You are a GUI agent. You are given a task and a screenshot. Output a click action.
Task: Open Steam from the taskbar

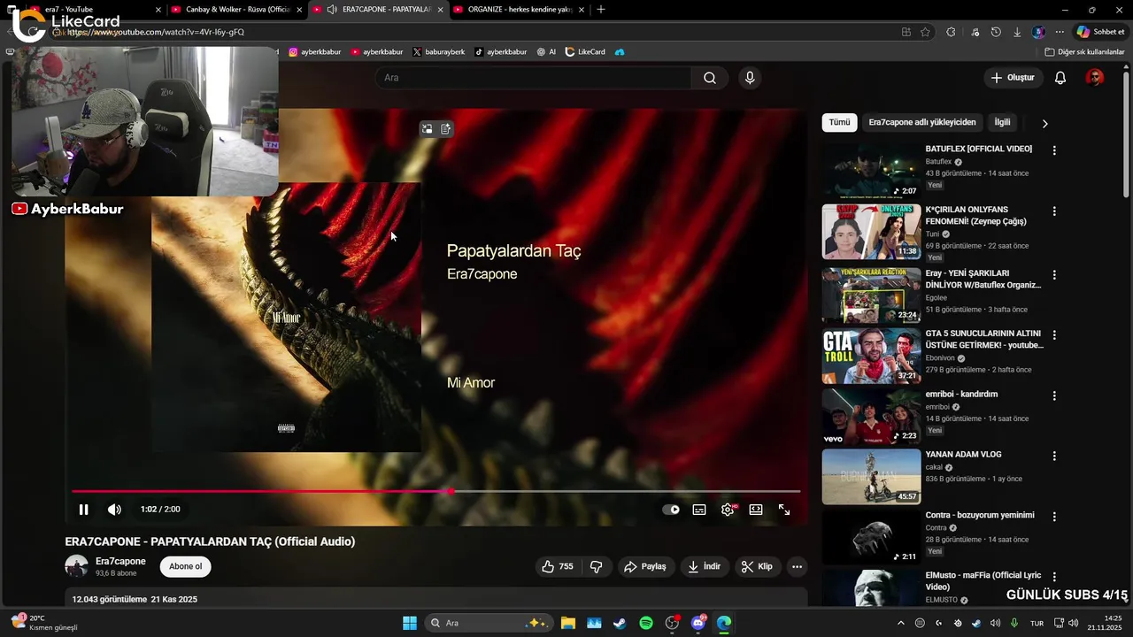pyautogui.click(x=620, y=623)
